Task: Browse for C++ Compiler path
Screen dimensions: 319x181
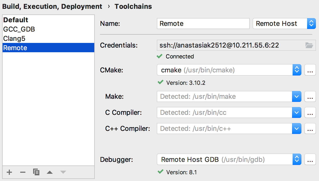Action: tap(310, 129)
